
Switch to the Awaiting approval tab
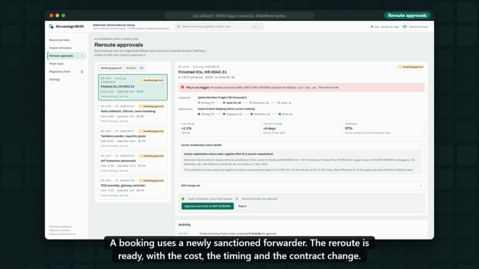click(111, 68)
